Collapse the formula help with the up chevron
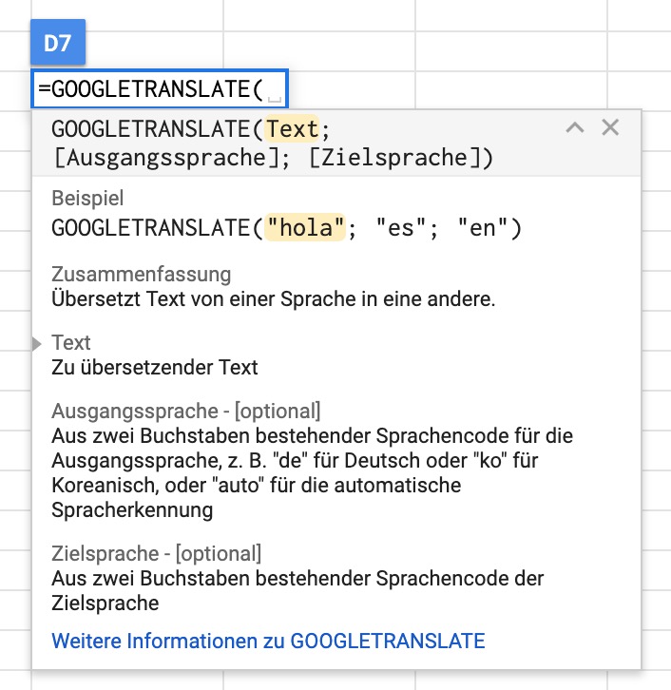Screen dimensions: 671x690 (575, 128)
